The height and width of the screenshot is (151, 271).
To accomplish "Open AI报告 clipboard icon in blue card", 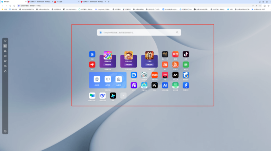I will 119,79.
